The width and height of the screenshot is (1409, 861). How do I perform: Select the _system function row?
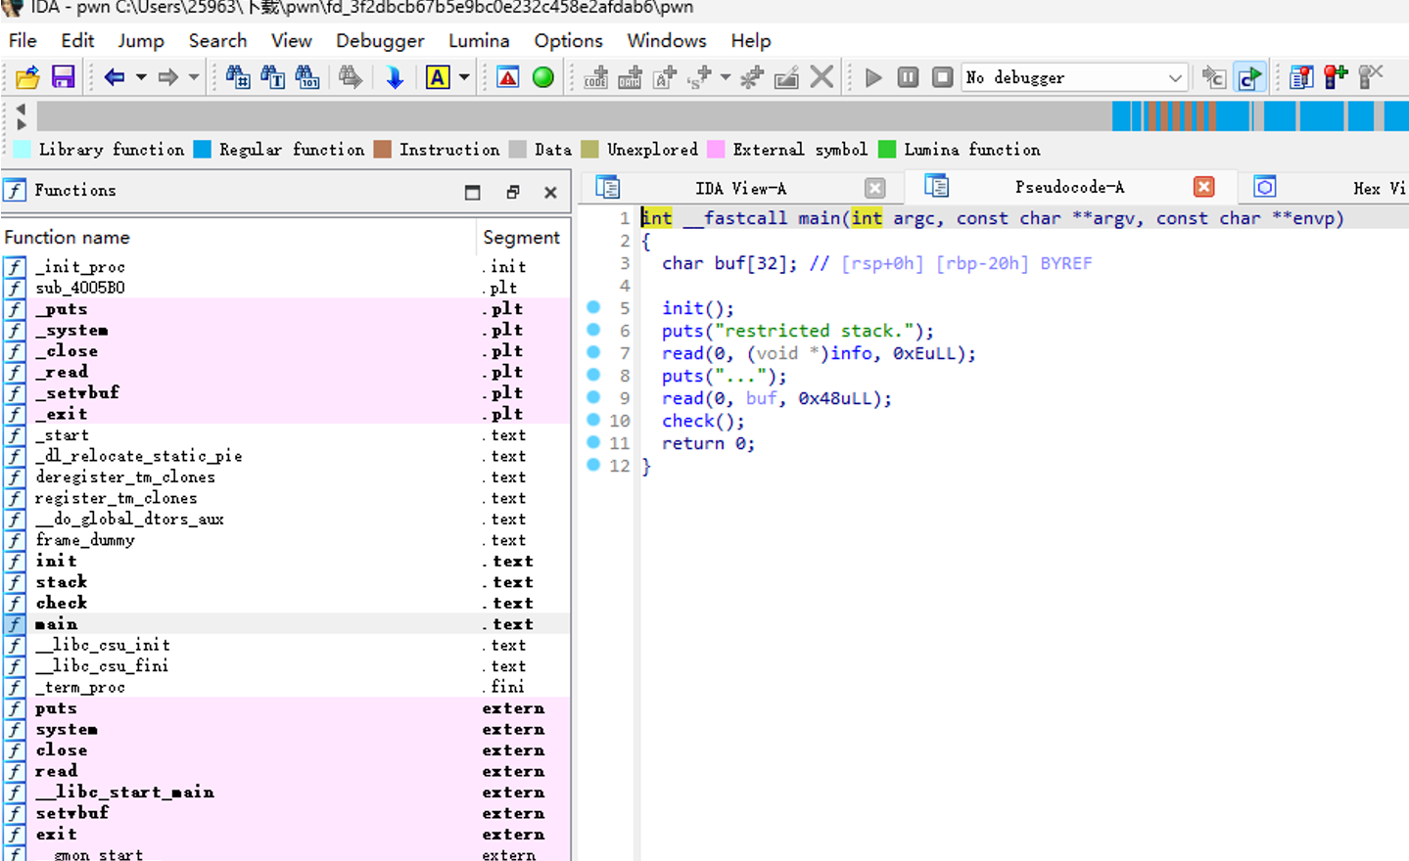tap(285, 330)
